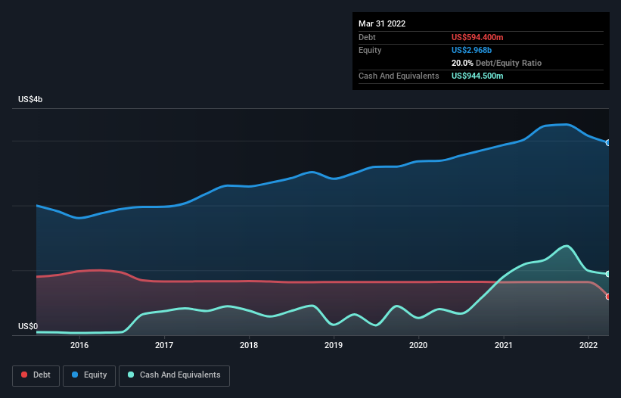The image size is (621, 398).
Task: Click the 2016 x-axis label
Action: pyautogui.click(x=79, y=345)
